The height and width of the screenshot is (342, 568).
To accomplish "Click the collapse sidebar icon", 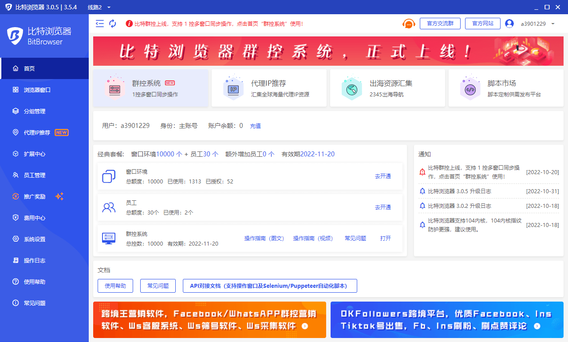I will click(x=100, y=24).
